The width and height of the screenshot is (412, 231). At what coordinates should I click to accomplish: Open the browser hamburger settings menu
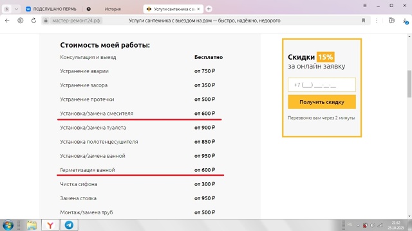click(365, 6)
